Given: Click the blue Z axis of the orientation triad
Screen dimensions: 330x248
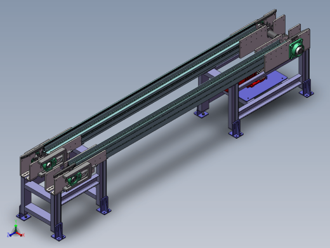Looking at the screenshot, I should (x=11, y=235).
